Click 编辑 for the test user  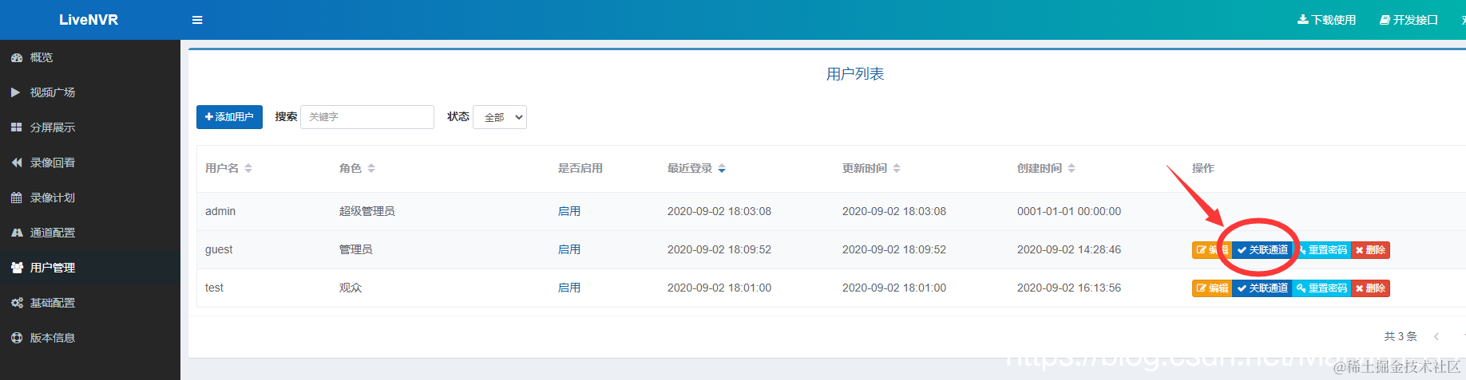coord(1212,288)
